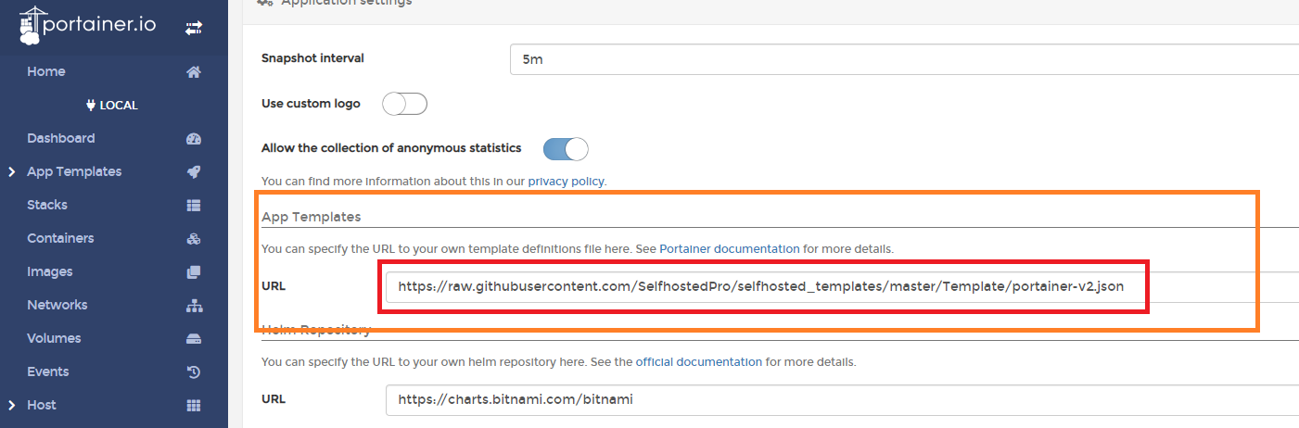The width and height of the screenshot is (1299, 428).
Task: Click the Dashboard gauge icon
Action: pyautogui.click(x=194, y=138)
